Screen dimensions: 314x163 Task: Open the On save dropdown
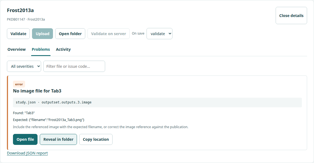(159, 34)
